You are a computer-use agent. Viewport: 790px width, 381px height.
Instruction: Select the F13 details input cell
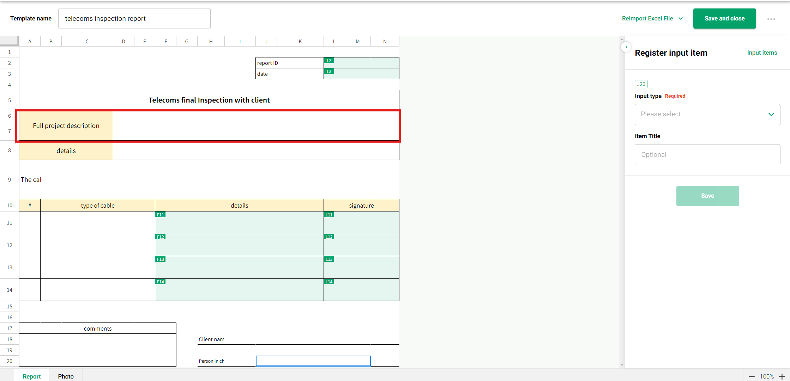click(239, 268)
